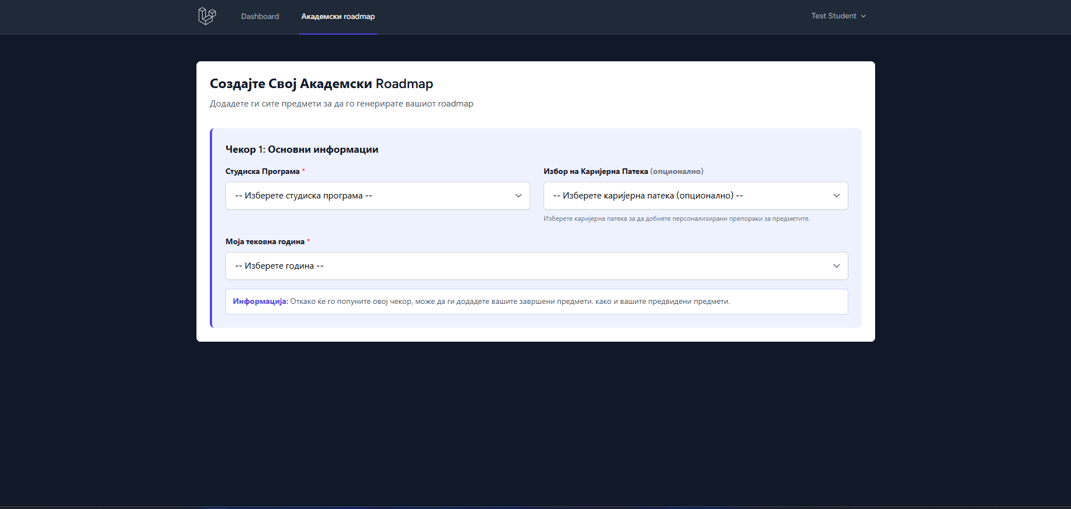The height and width of the screenshot is (509, 1071).
Task: Open the Test Student user menu
Action: [x=833, y=16]
